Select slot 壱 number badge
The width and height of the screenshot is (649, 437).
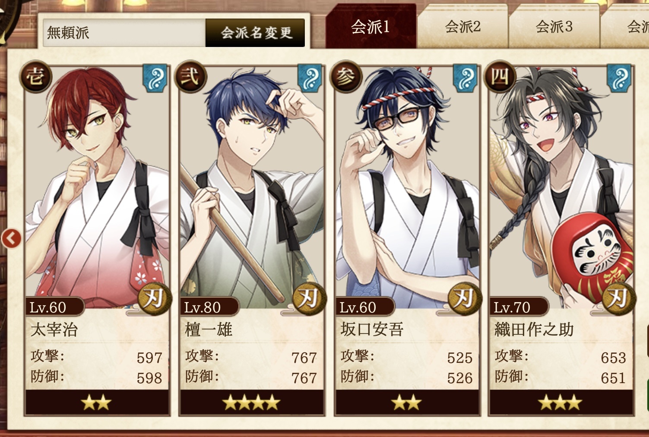35,77
